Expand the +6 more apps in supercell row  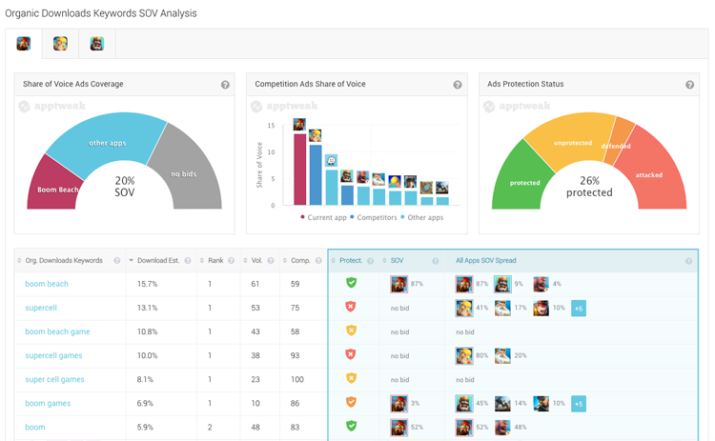tap(579, 309)
